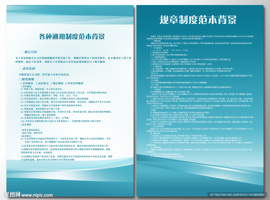Click the subheading '(三) 请假审批：'
This screenshot has height=200, width=270.
pos(156,66)
